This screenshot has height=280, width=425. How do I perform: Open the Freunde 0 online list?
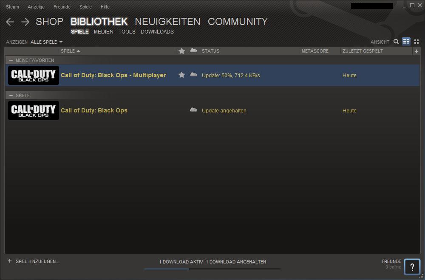tap(391, 264)
